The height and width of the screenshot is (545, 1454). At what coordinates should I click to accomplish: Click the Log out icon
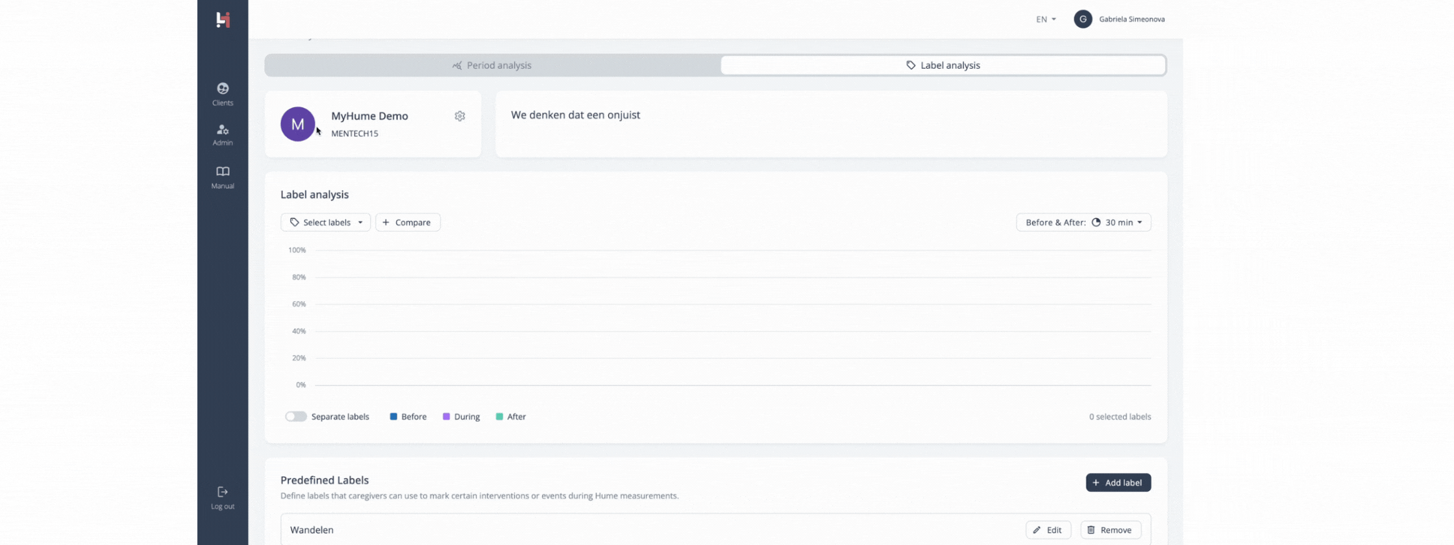pyautogui.click(x=223, y=492)
